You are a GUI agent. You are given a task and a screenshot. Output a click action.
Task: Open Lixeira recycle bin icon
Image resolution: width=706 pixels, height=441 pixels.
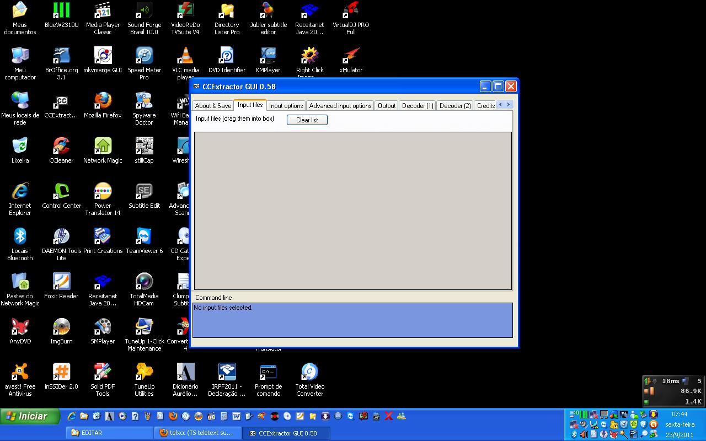click(20, 150)
